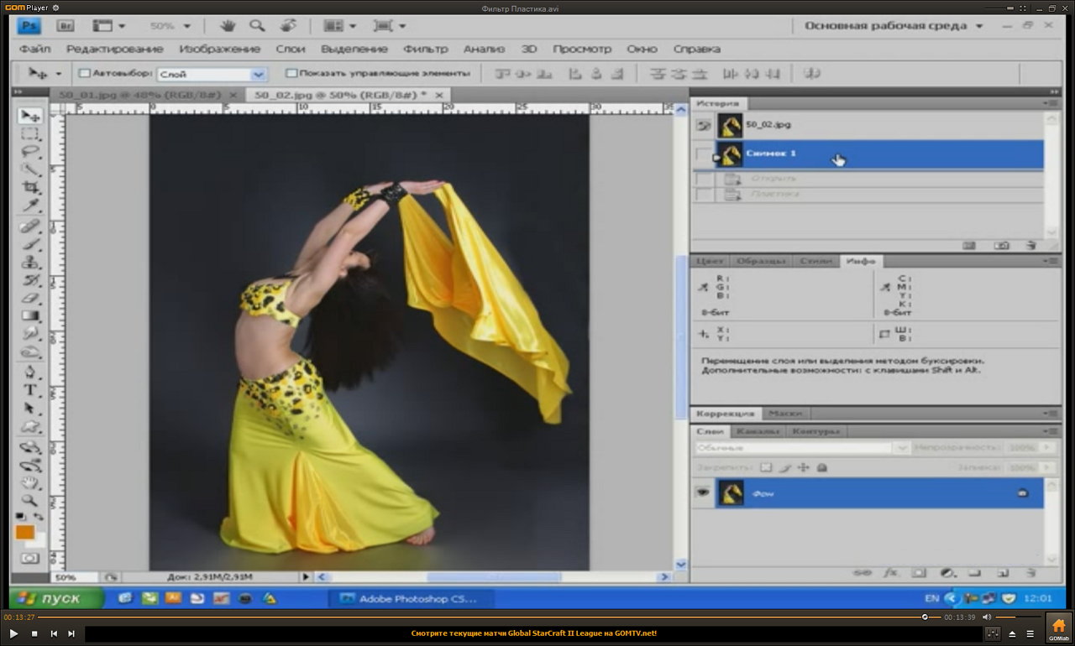
Task: Click the orange foreground color swatch
Action: click(25, 532)
